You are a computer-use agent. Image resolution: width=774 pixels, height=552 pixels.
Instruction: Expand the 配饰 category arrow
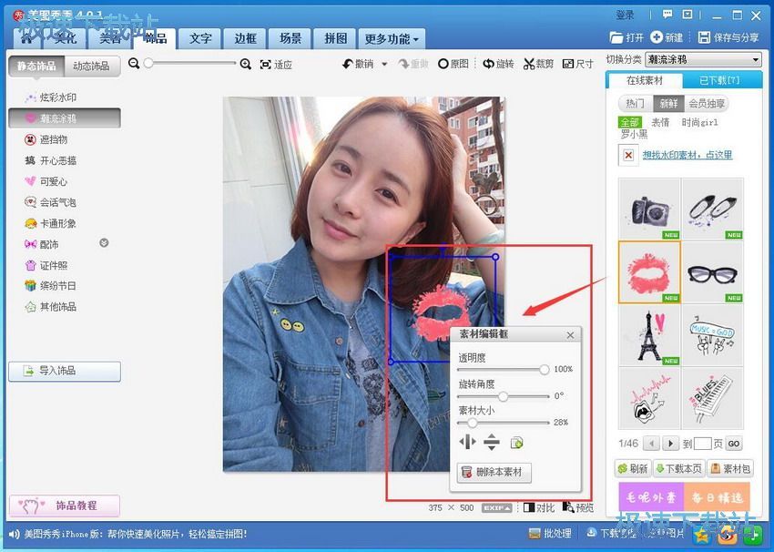[x=104, y=243]
